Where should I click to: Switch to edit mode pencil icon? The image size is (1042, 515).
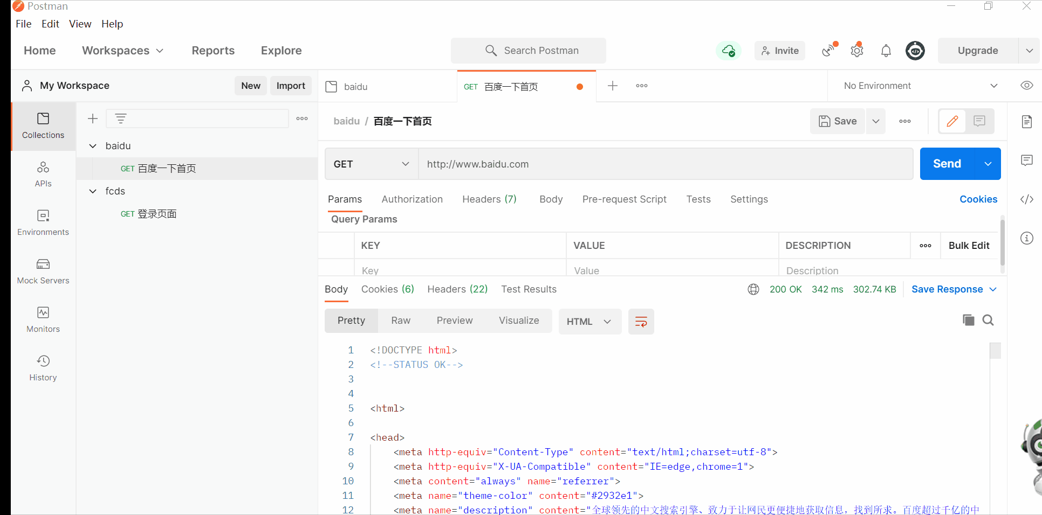(x=952, y=121)
